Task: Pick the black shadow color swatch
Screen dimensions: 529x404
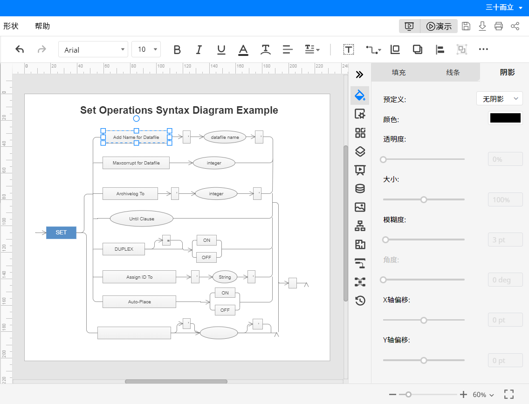Action: coord(505,118)
